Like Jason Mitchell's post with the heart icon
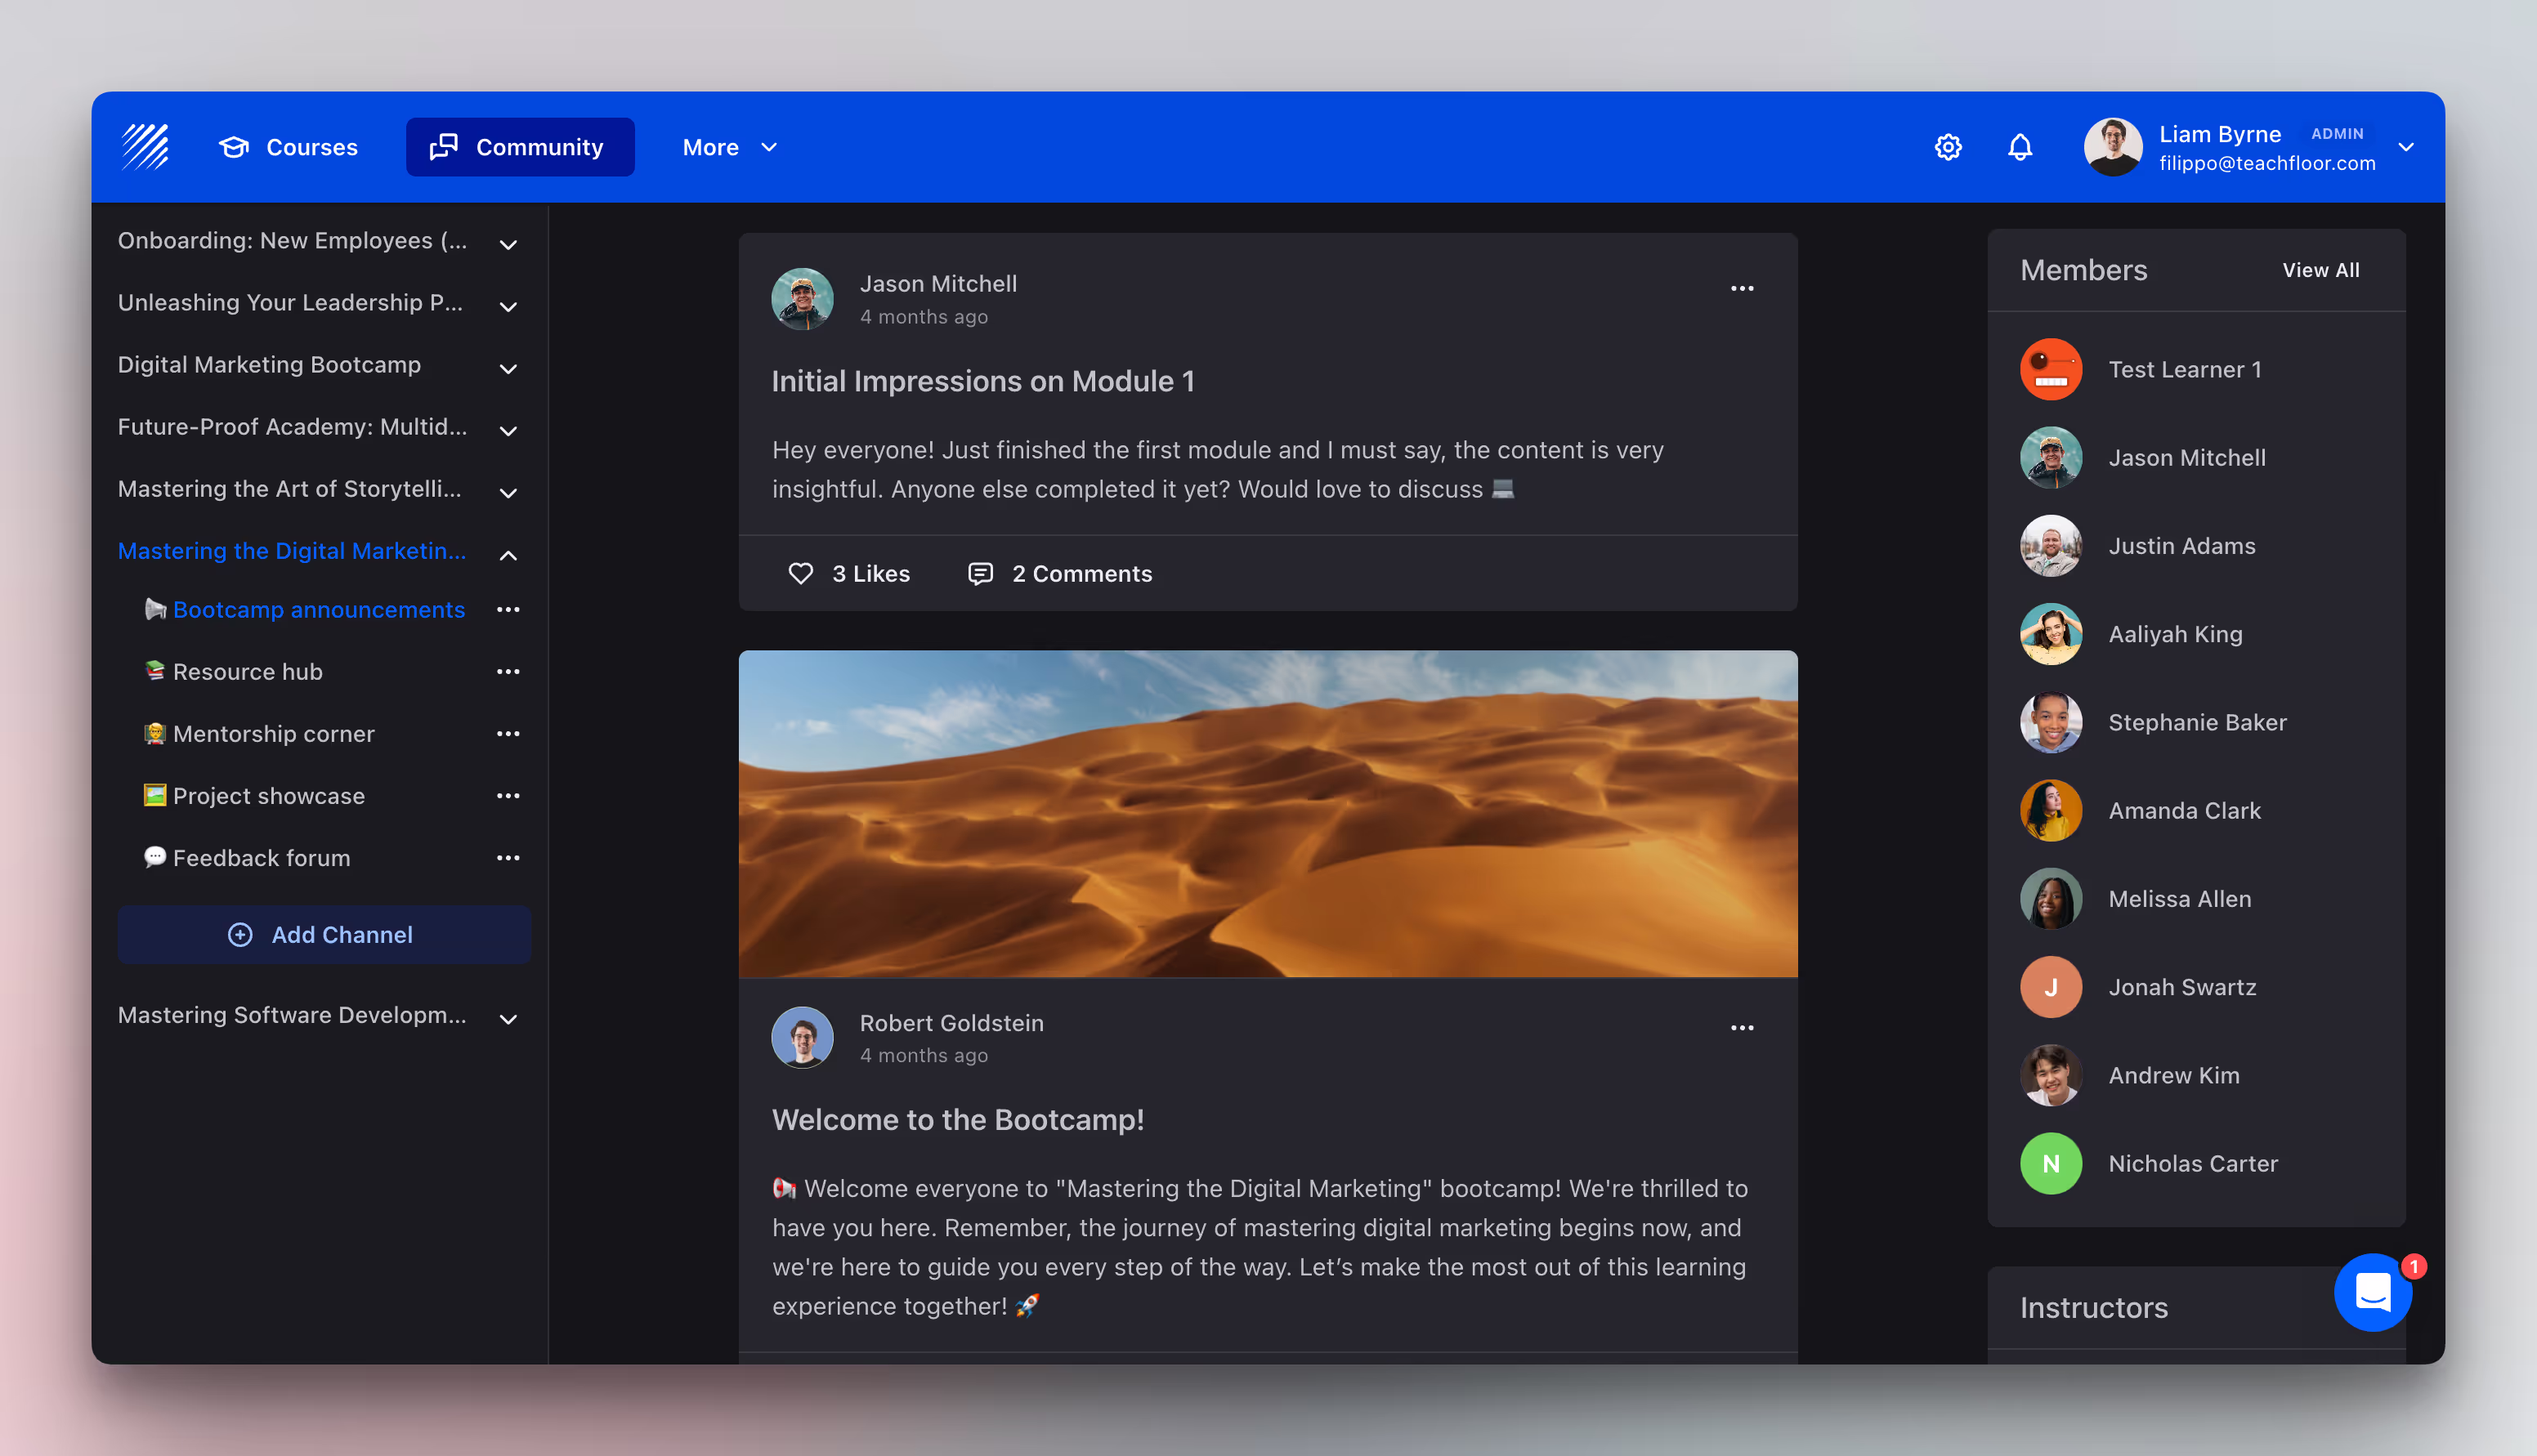The image size is (2537, 1456). pyautogui.click(x=800, y=573)
